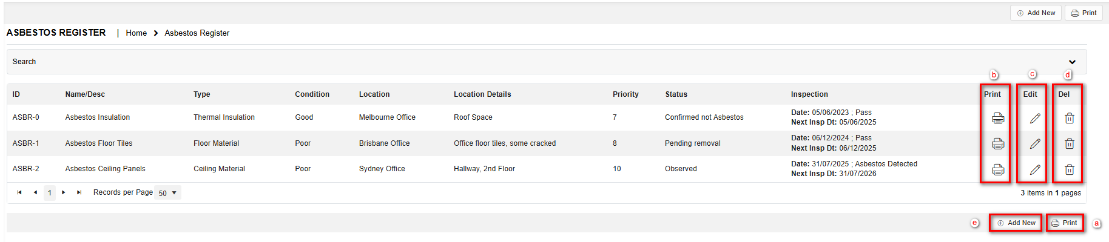
Task: Jump to the last page of results
Action: click(79, 192)
